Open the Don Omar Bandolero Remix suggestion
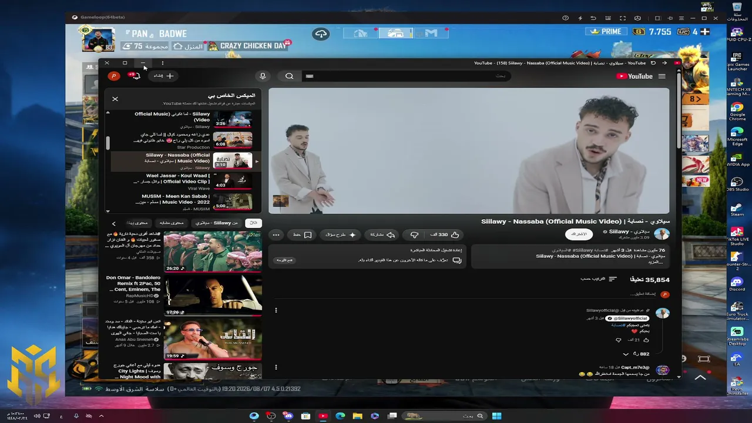This screenshot has height=423, width=752. pyautogui.click(x=213, y=295)
